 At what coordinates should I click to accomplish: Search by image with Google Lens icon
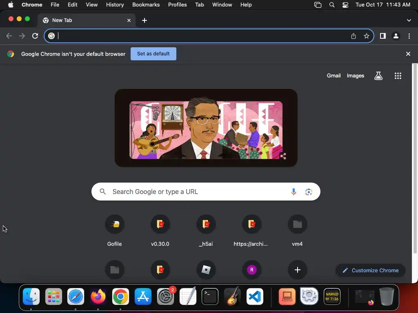point(309,192)
